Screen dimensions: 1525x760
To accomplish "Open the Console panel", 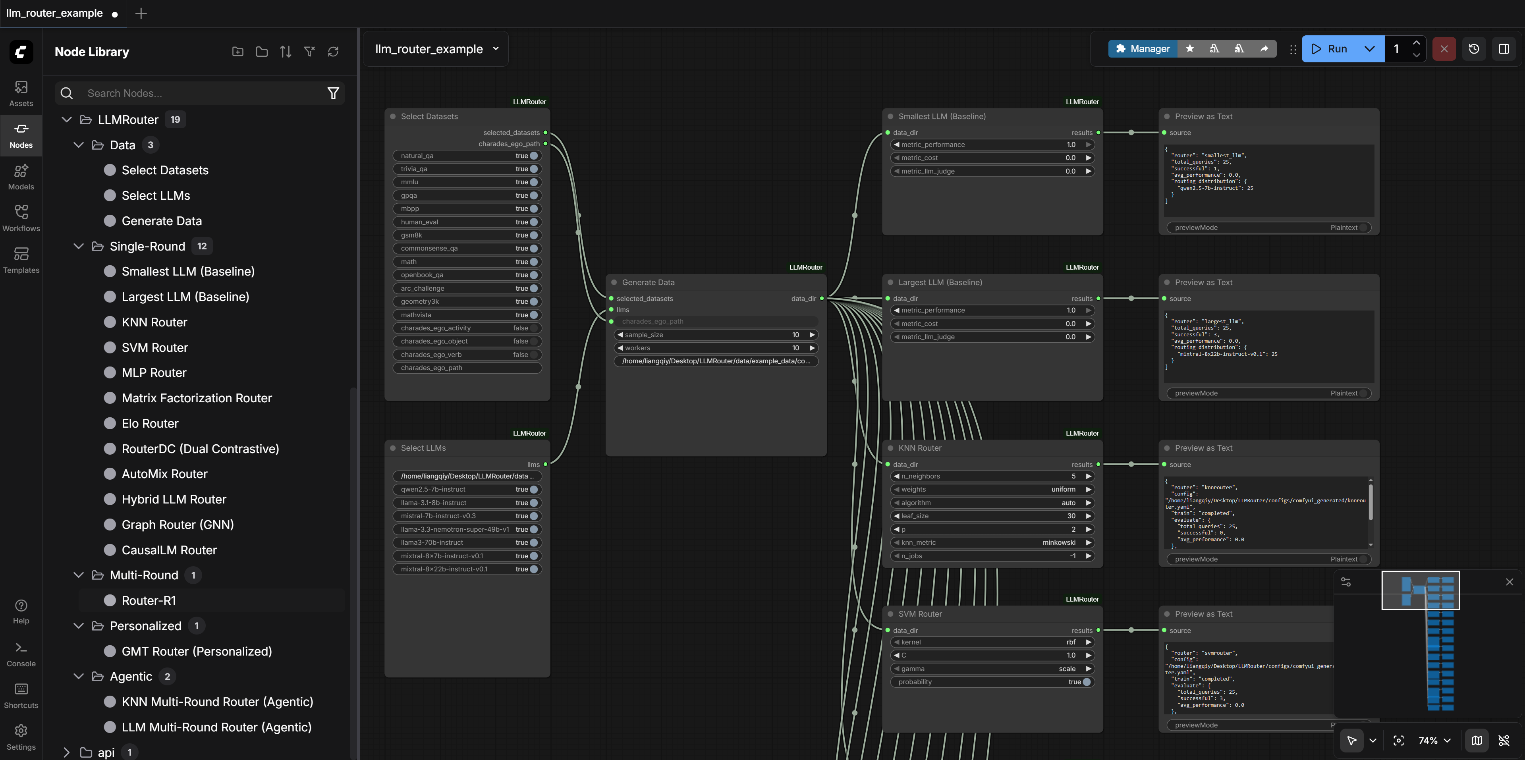I will click(21, 654).
